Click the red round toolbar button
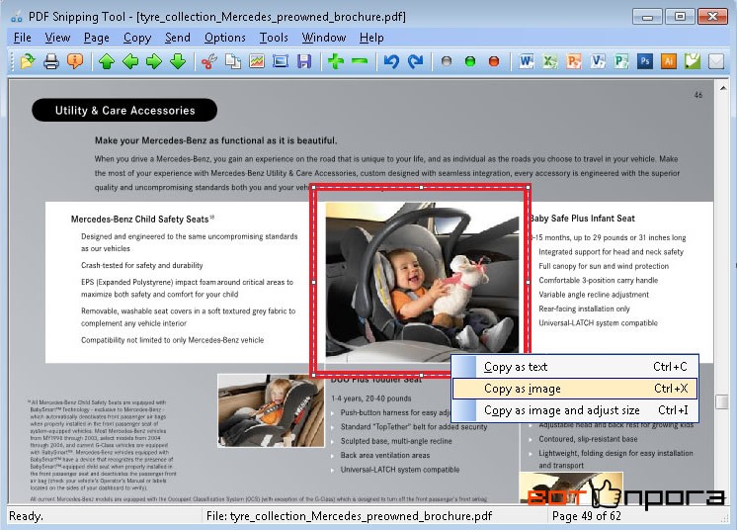Image resolution: width=737 pixels, height=530 pixels. pyautogui.click(x=494, y=61)
